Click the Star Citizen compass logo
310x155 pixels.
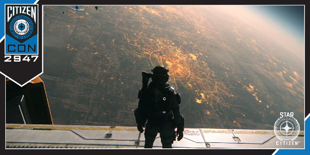pos(287,128)
